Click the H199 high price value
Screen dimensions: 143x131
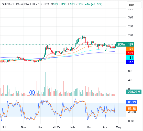[63, 4]
